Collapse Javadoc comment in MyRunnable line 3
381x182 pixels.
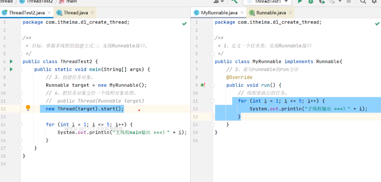point(213,38)
